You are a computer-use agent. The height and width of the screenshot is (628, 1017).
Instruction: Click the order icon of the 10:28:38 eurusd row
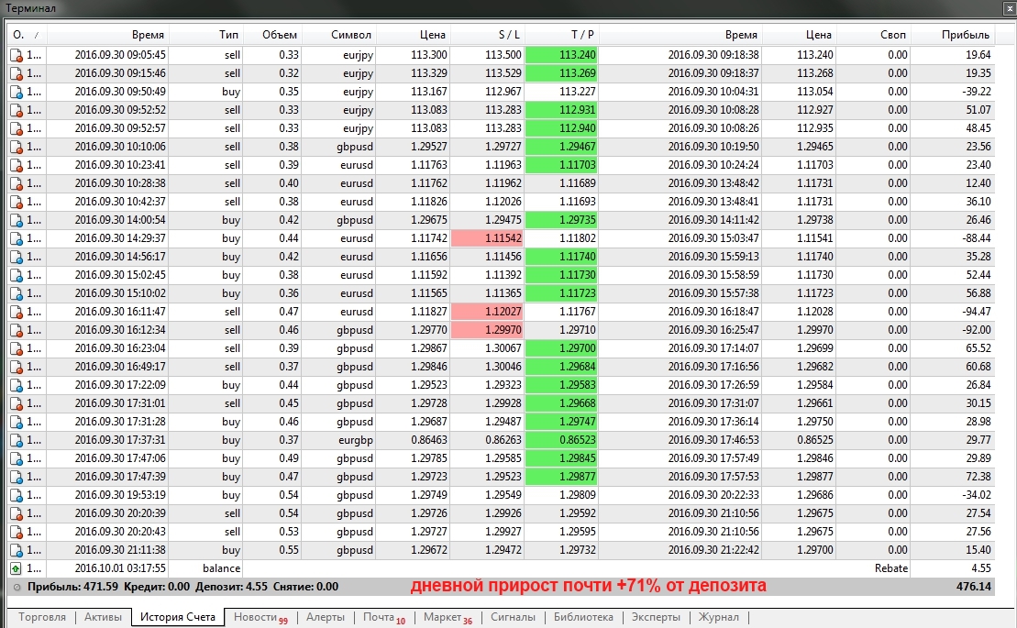(17, 184)
